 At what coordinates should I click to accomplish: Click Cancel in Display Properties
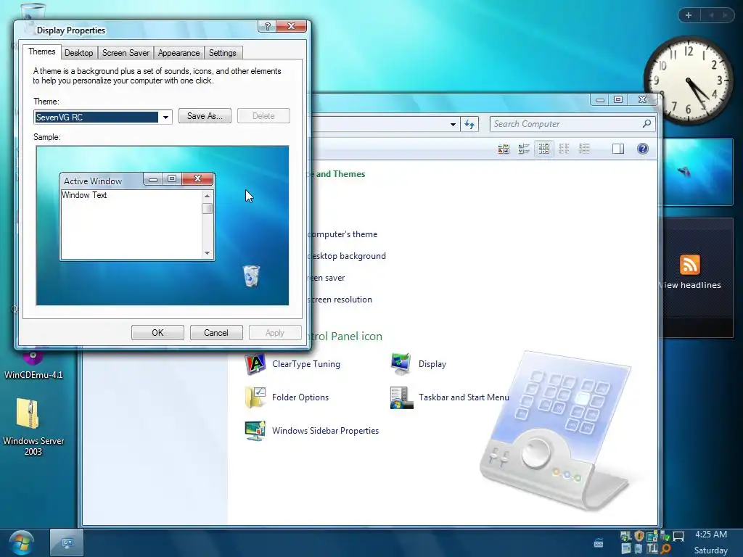216,332
